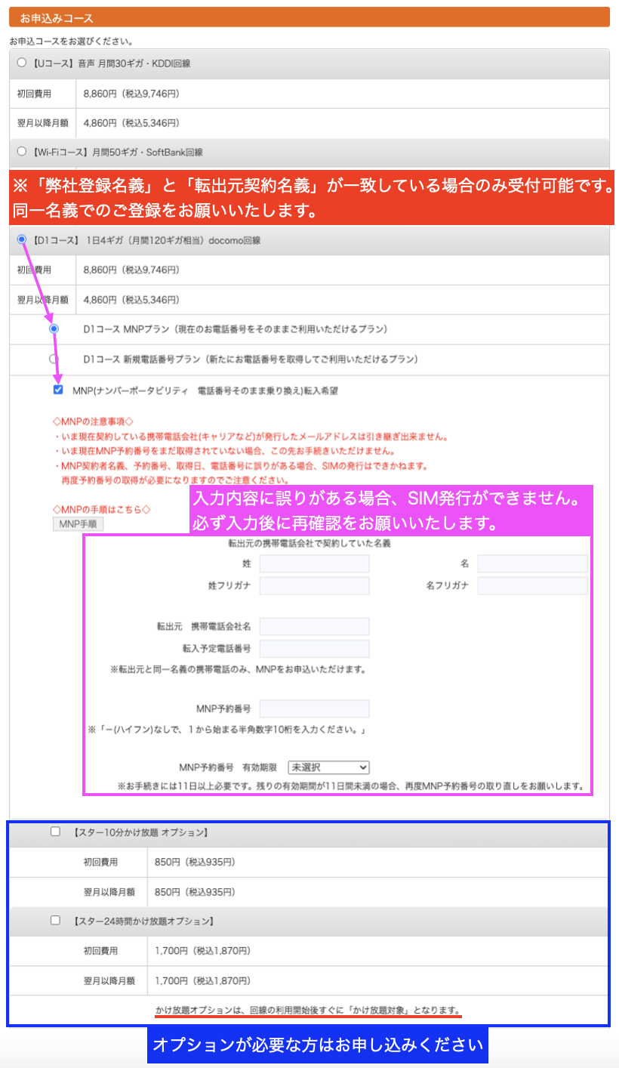Image resolution: width=619 pixels, height=1068 pixels.
Task: Click 初回費用 850円（税込935円） value
Action: point(196,862)
